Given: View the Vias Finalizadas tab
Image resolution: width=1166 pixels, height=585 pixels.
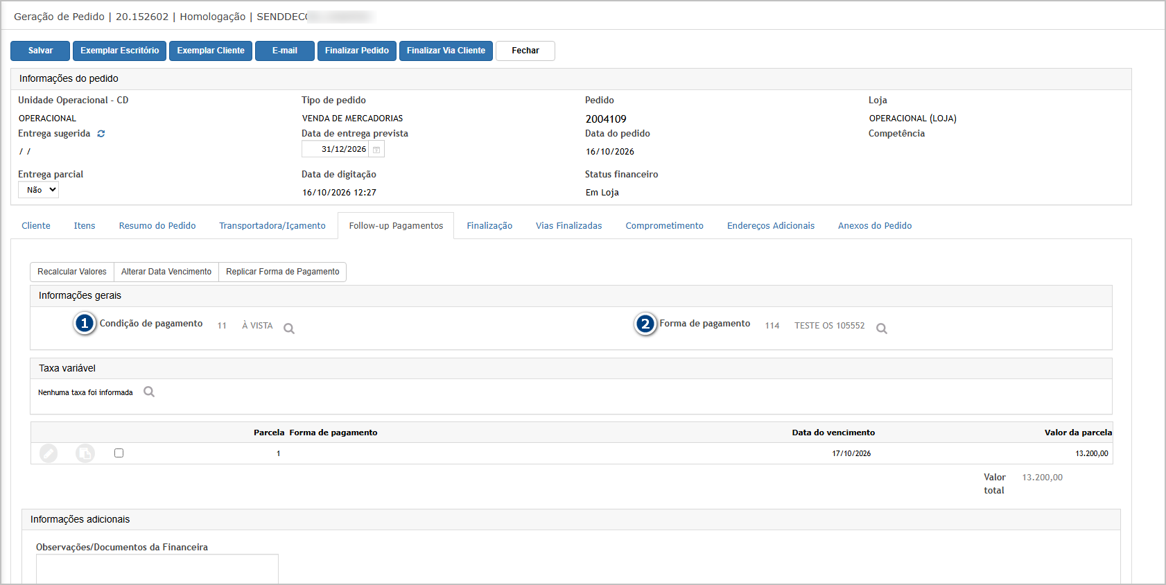Looking at the screenshot, I should tap(569, 226).
